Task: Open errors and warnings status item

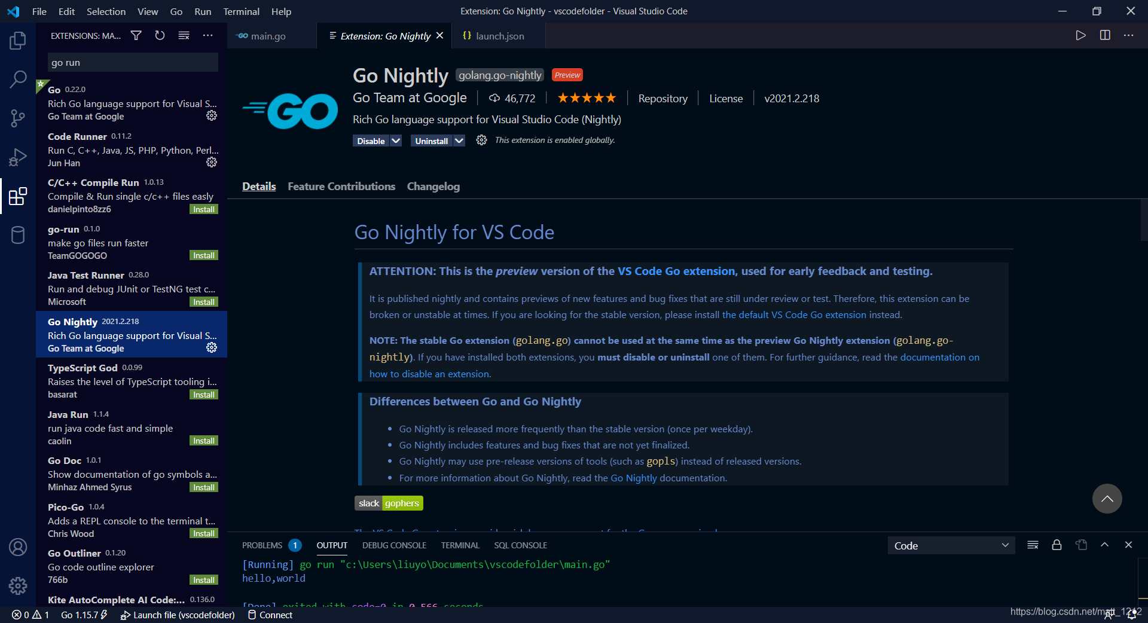Action: click(x=30, y=615)
